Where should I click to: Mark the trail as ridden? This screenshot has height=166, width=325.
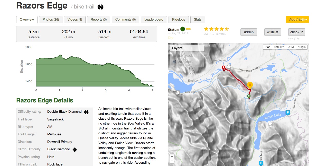tap(249, 32)
